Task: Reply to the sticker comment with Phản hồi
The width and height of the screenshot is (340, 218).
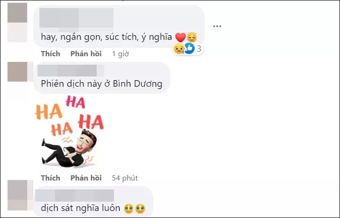Action: pyautogui.click(x=86, y=178)
